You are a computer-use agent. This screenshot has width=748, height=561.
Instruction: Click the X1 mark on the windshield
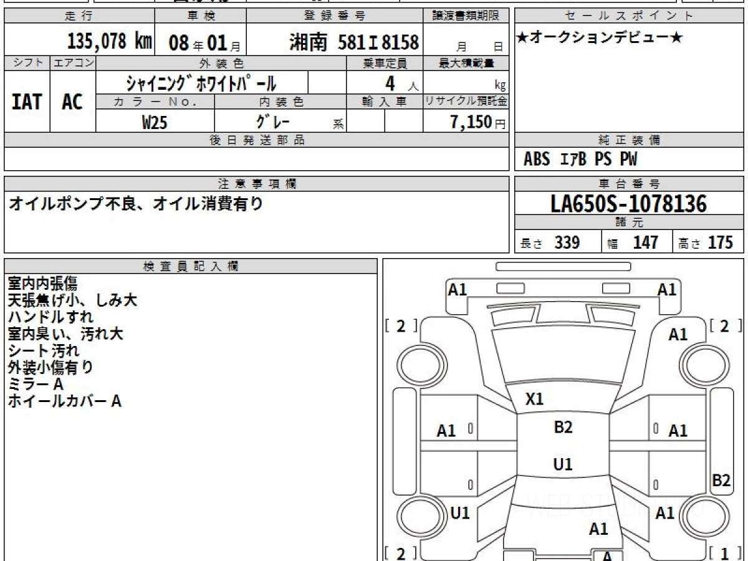(534, 400)
